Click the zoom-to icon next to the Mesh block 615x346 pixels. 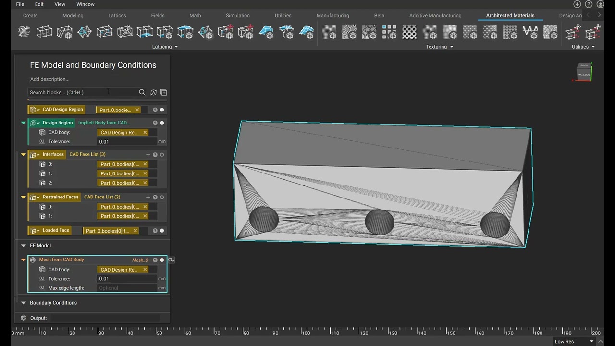(171, 260)
